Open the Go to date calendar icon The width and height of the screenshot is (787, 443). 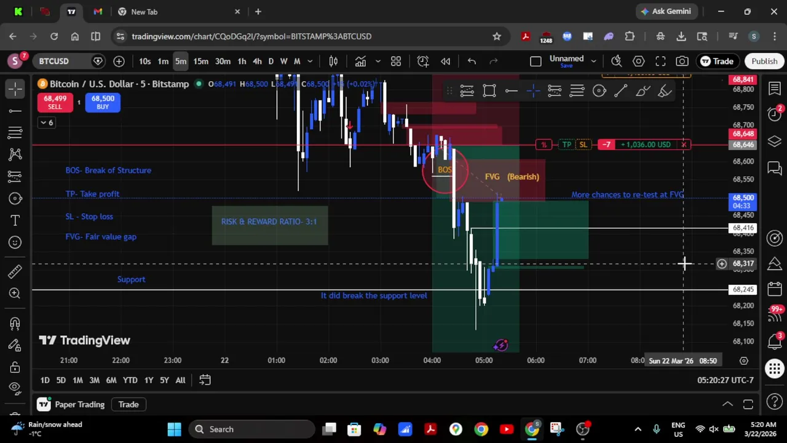205,380
